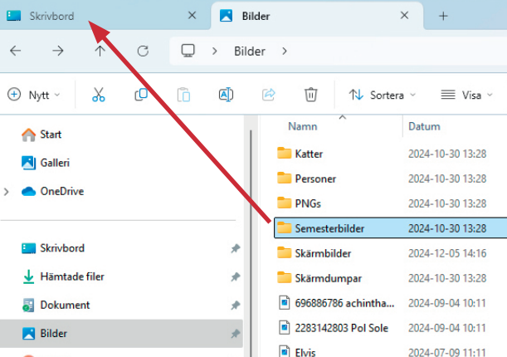Sort by the Namn column header
Image resolution: width=507 pixels, height=357 pixels.
click(303, 127)
